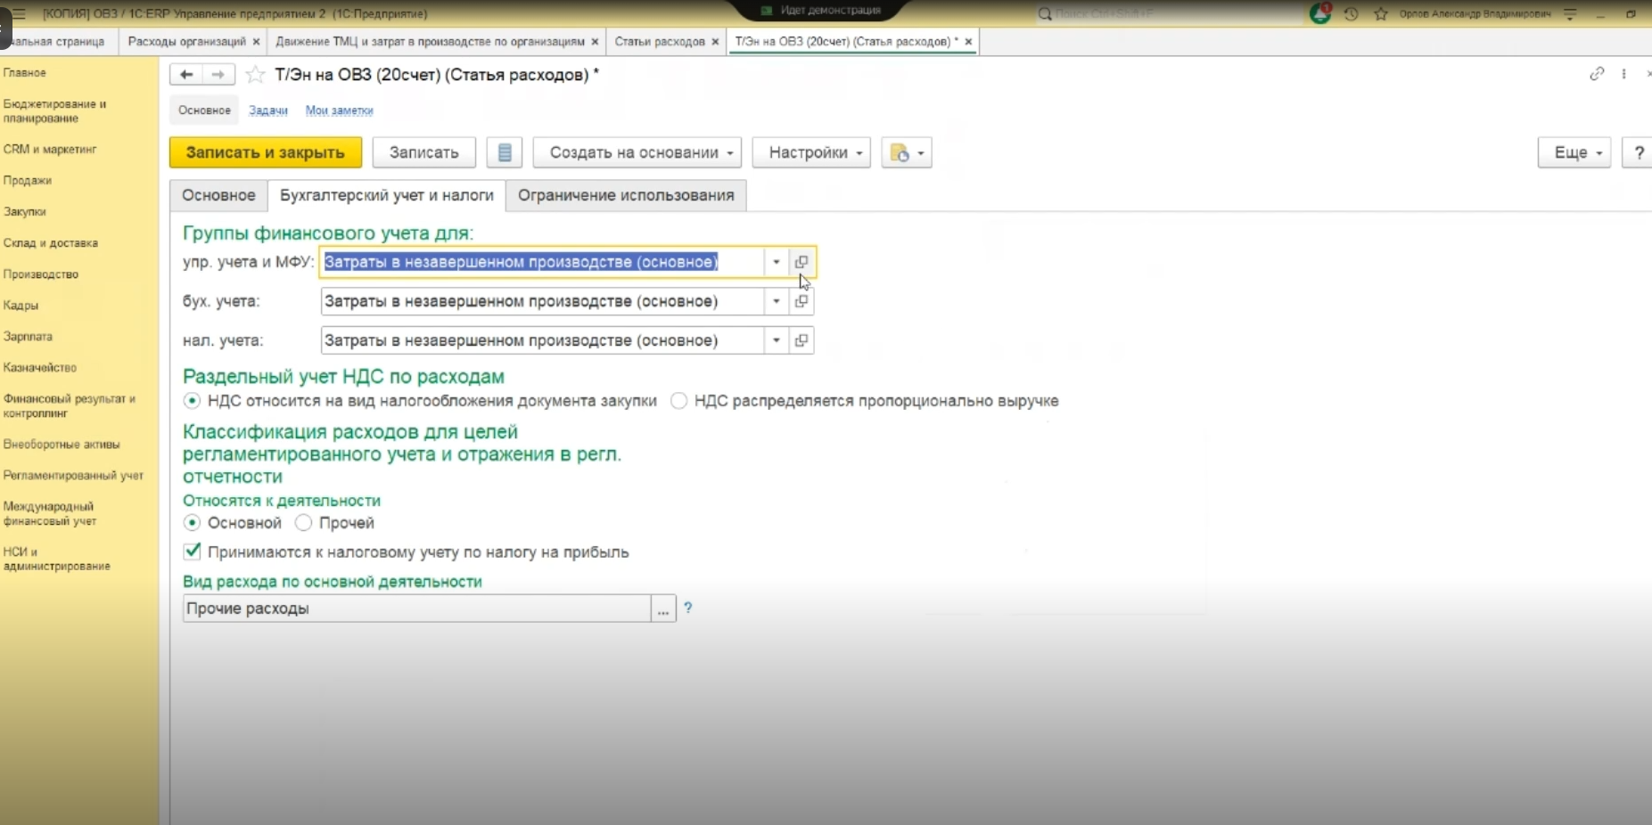
Task: Open Создать на основании dropdown
Action: click(x=637, y=152)
